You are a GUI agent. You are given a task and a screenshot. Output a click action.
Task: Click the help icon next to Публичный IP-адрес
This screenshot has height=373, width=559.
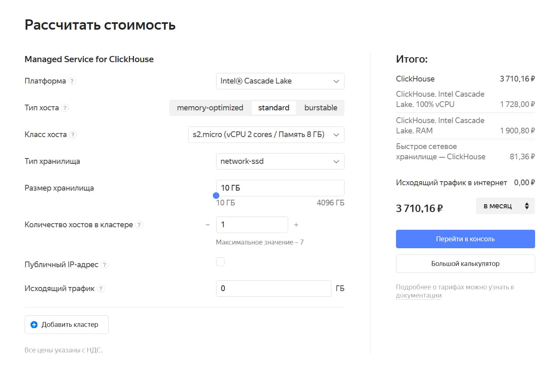(x=105, y=265)
